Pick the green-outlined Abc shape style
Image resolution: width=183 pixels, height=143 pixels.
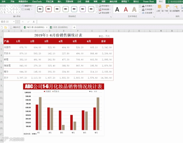click(x=66, y=9)
